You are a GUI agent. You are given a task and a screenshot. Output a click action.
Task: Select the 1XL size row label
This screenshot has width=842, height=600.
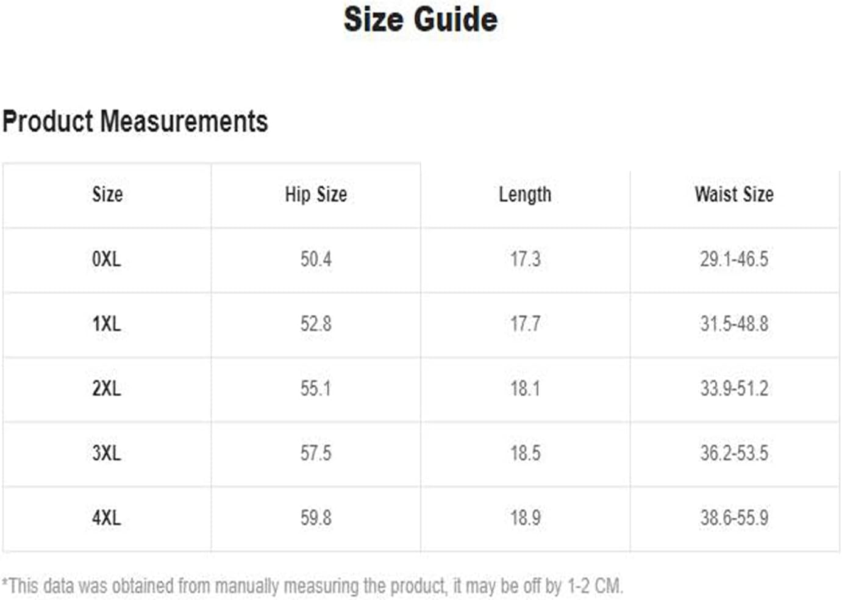107,324
